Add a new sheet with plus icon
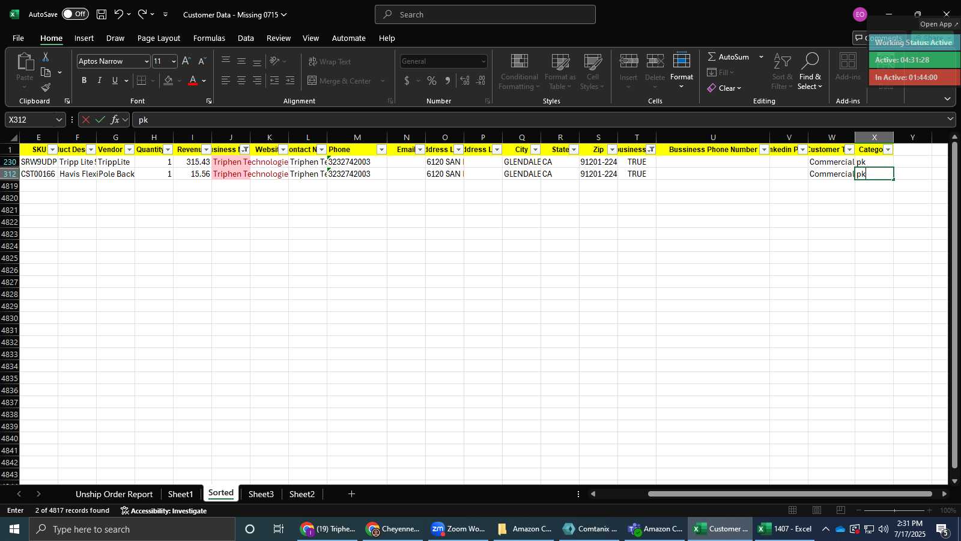Screen dimensions: 961x541 coord(352,494)
